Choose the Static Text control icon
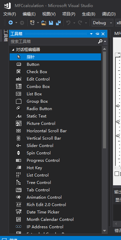 (19, 116)
